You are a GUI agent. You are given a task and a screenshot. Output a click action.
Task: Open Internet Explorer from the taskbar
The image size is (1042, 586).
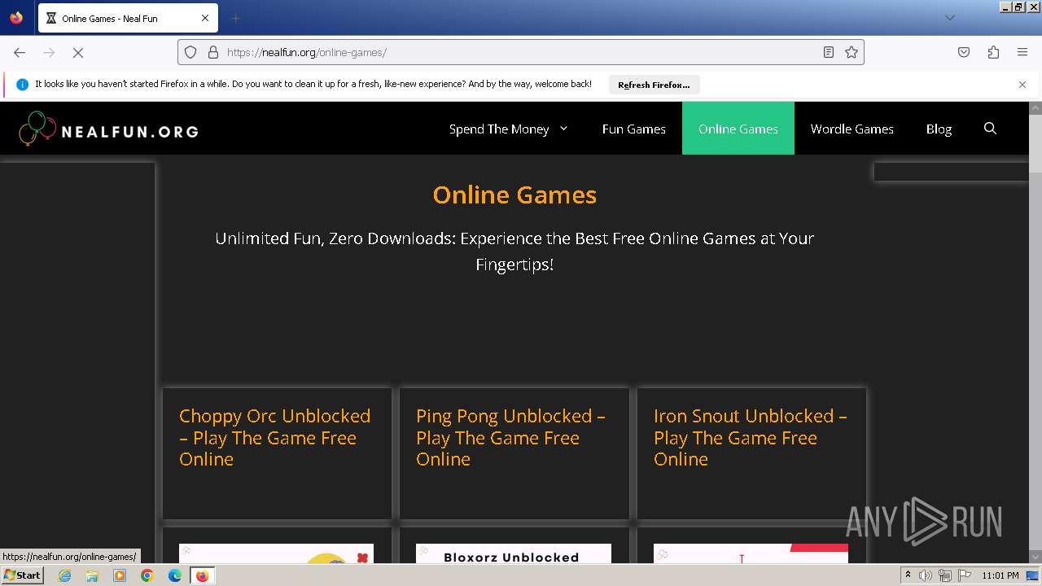[64, 575]
